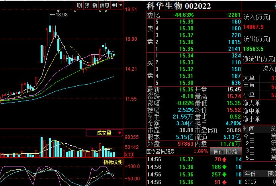Select the 5日 row in fund flow table
This screenshot has height=186, width=276.
(259, 157)
